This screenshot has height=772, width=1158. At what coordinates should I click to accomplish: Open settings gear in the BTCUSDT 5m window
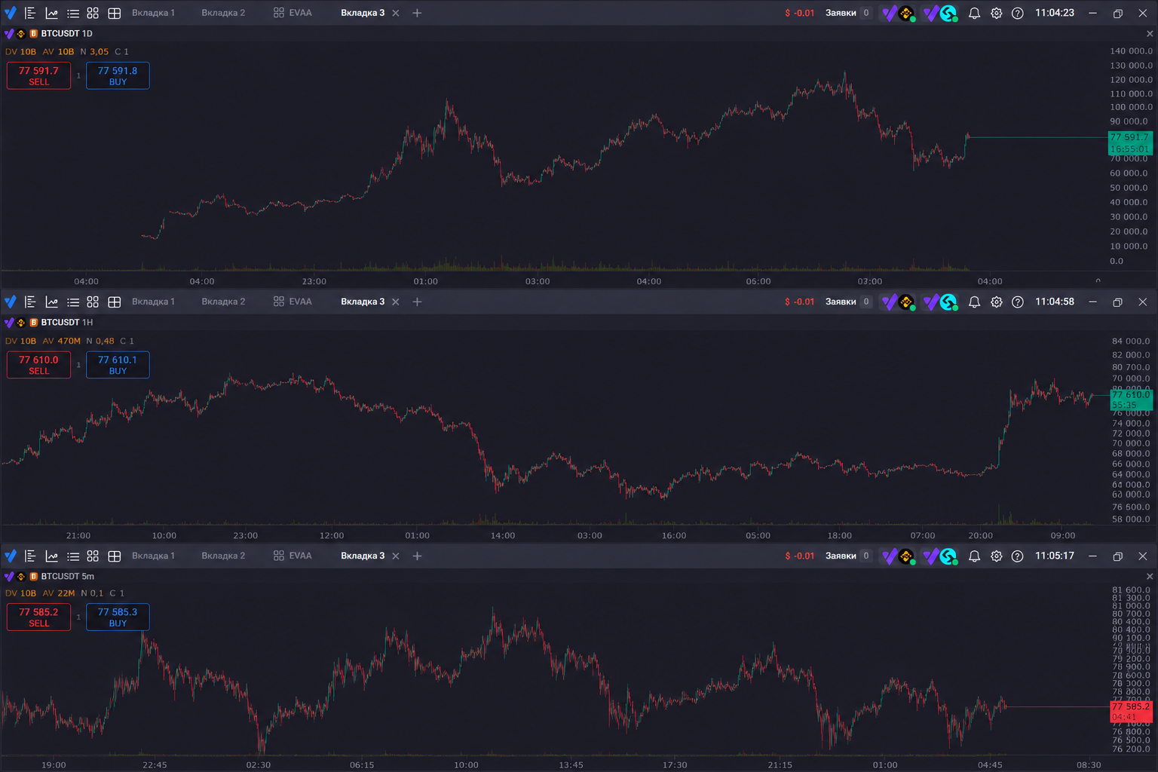coord(996,556)
